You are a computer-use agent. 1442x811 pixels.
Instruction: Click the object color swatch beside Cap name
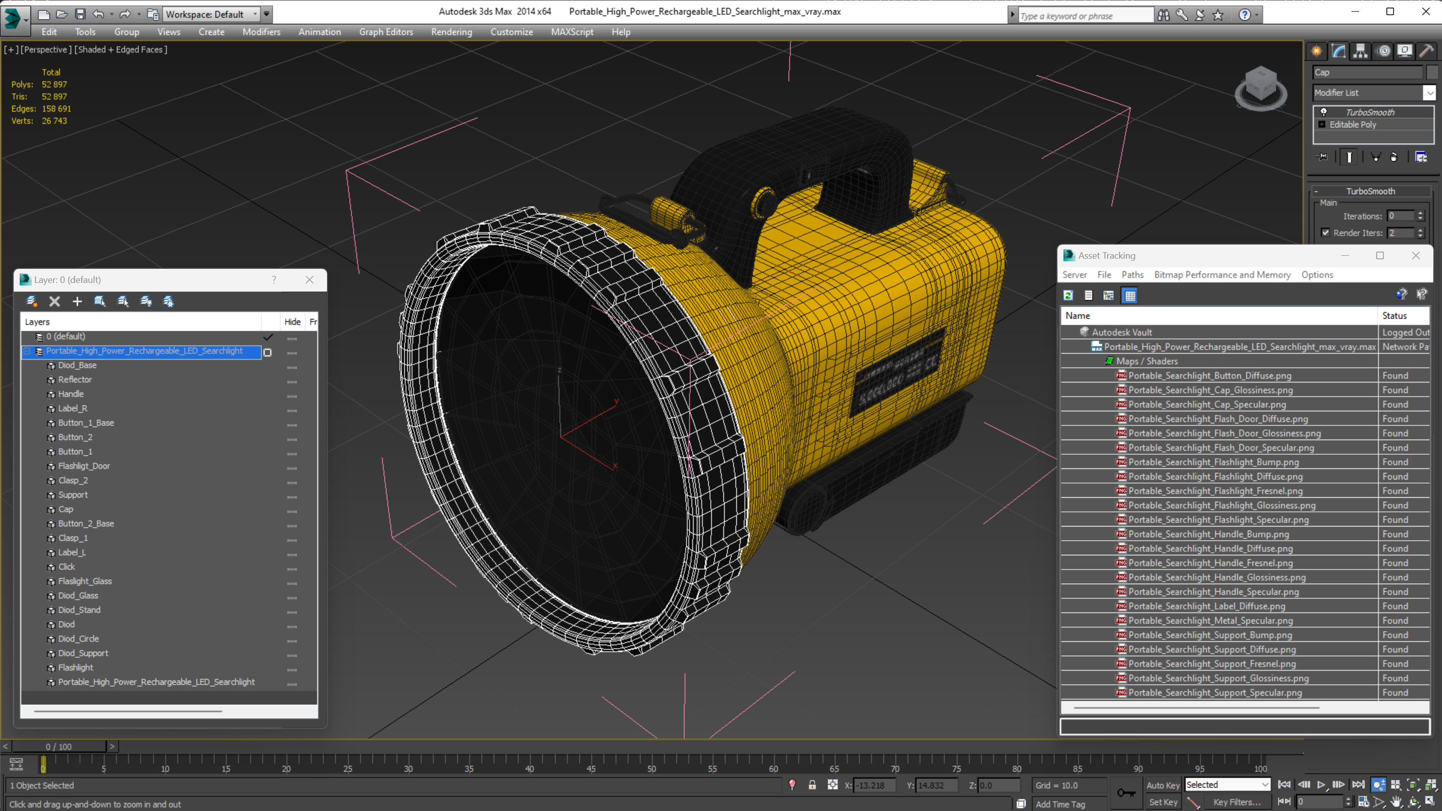coord(1432,72)
